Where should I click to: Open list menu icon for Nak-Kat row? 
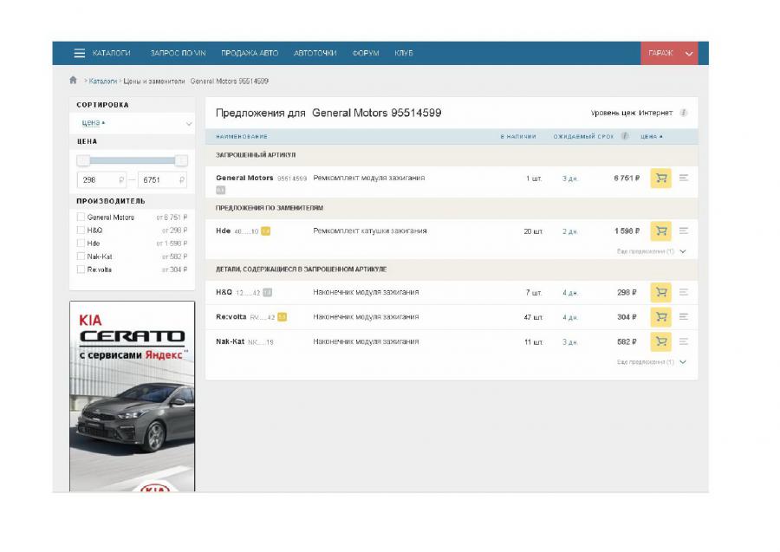coord(684,341)
